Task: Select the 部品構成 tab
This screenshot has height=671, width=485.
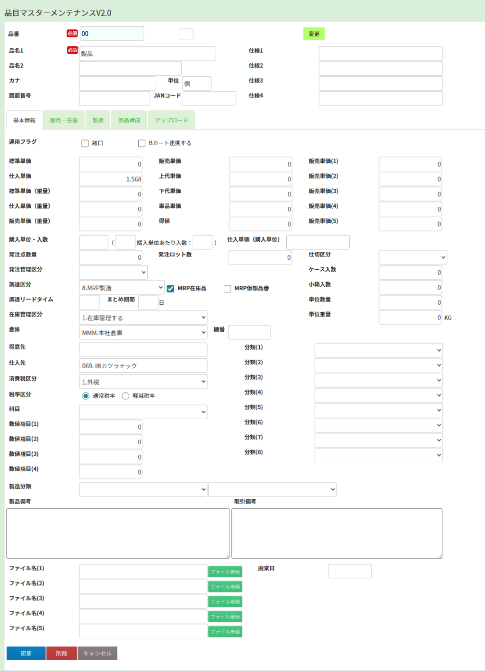Action: pyautogui.click(x=129, y=120)
